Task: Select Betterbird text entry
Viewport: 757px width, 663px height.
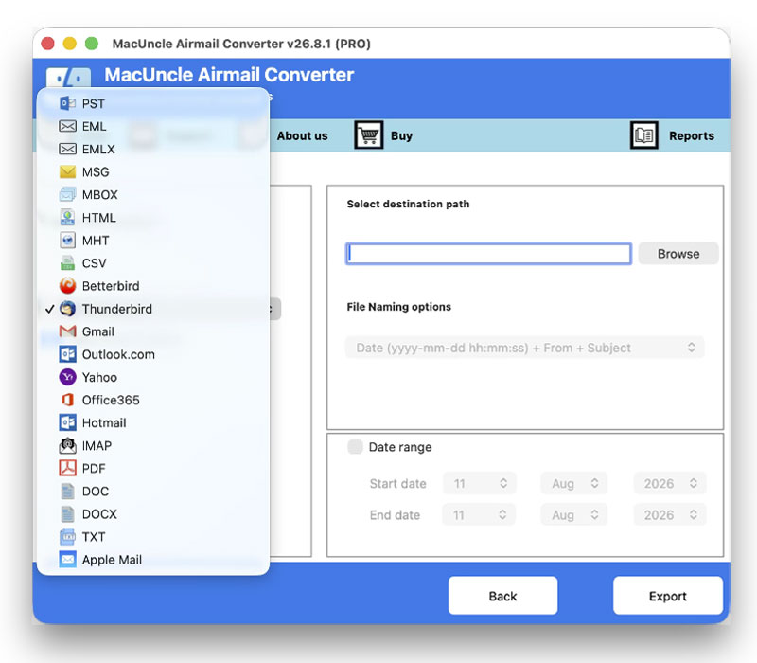Action: pyautogui.click(x=111, y=286)
